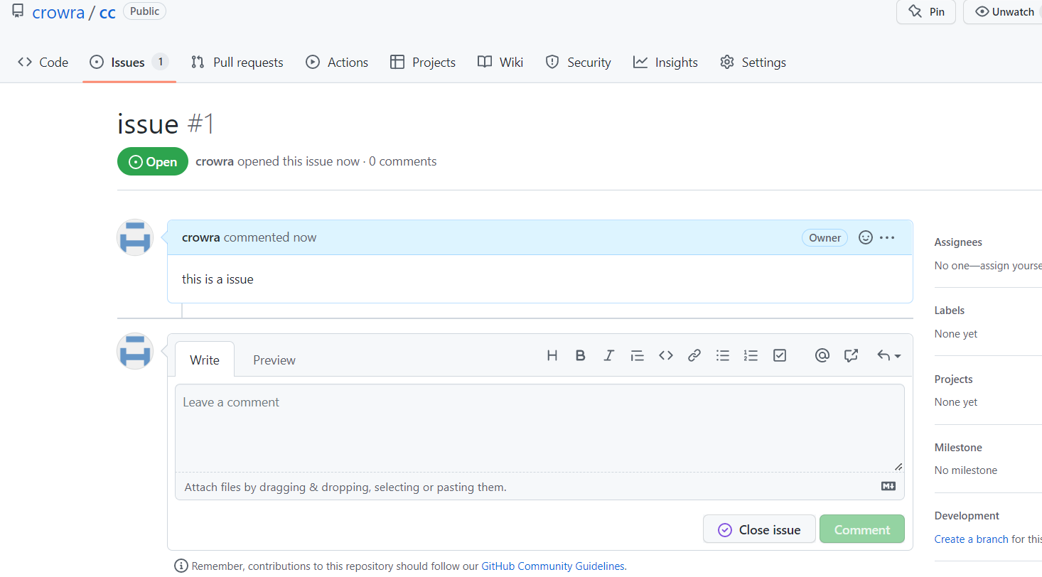Submit with the green Comment button
1042x577 pixels.
click(x=862, y=529)
